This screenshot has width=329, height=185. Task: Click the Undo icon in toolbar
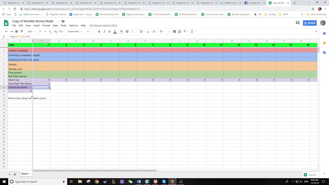pyautogui.click(x=6, y=32)
